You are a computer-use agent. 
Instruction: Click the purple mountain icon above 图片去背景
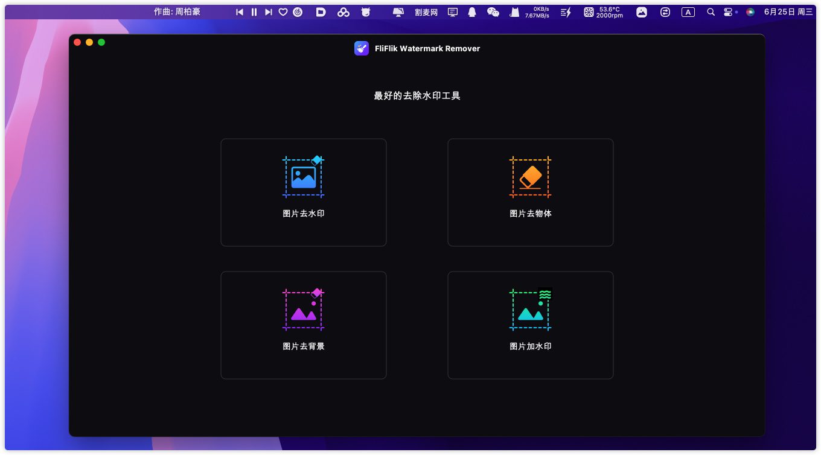click(x=304, y=310)
